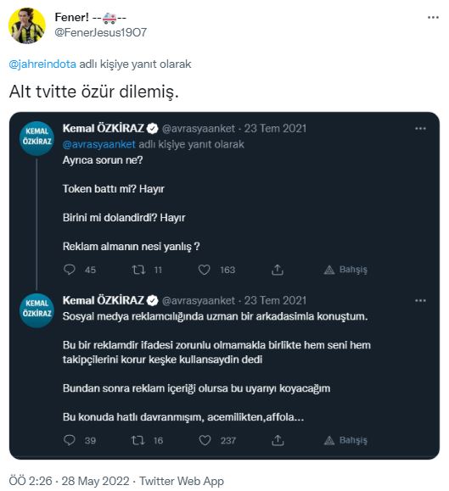Open Fener! profile picture
This screenshot has height=491, width=449.
click(26, 25)
